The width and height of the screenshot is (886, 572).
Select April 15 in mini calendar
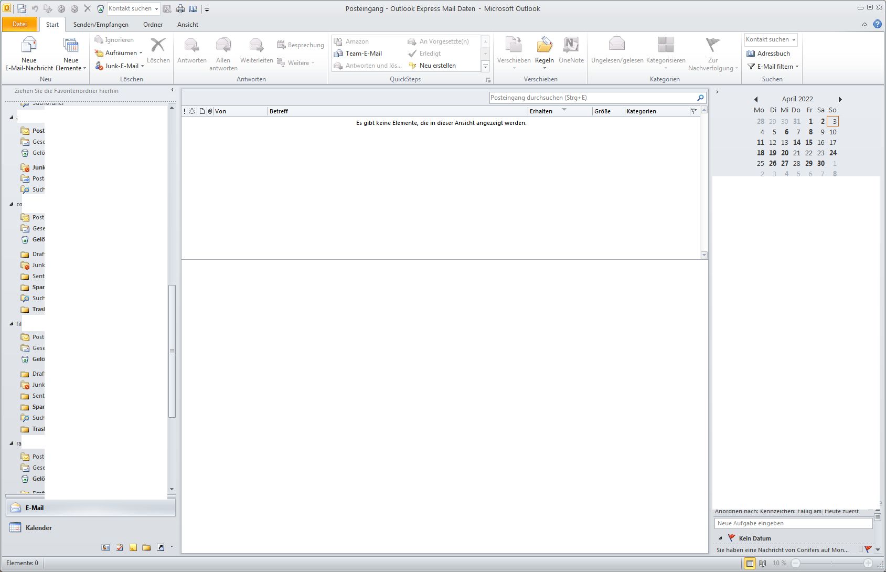tap(808, 142)
